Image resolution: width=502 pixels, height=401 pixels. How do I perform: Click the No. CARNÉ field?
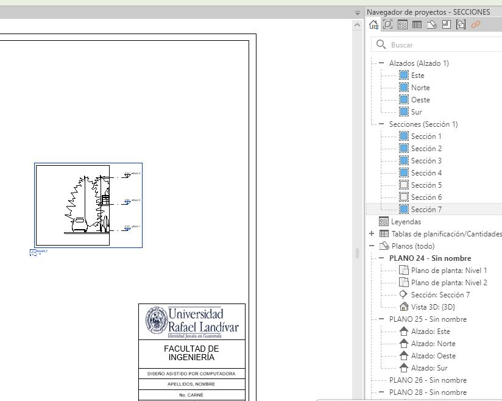click(x=191, y=395)
